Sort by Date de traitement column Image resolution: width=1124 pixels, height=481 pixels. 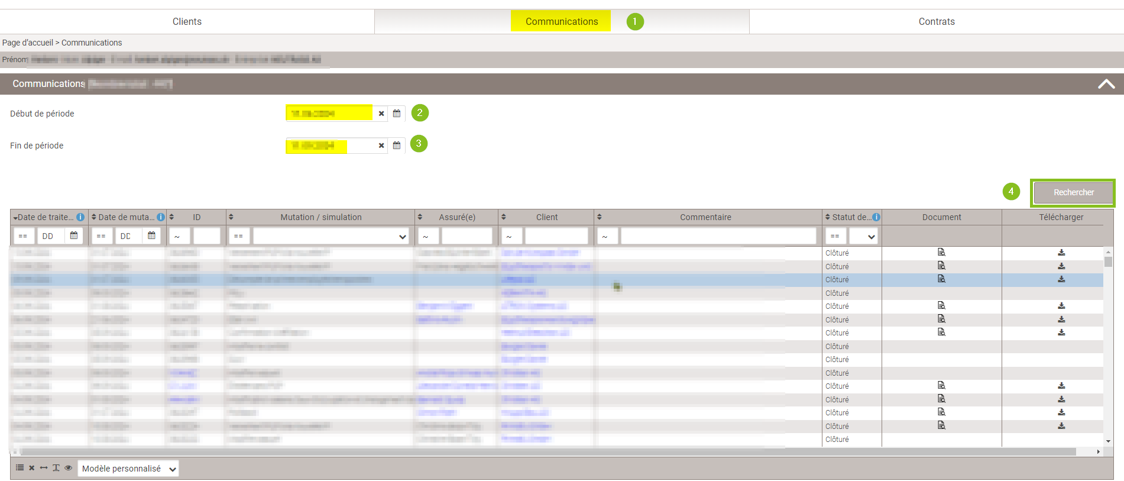pos(44,217)
